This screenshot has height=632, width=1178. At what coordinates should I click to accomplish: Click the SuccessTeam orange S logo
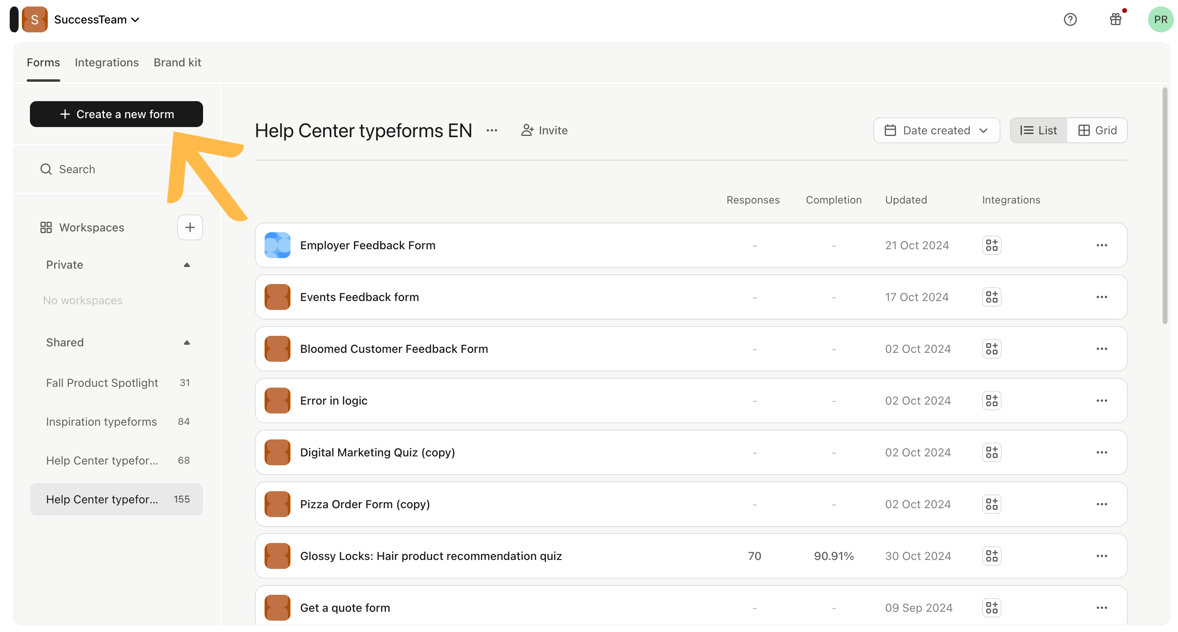[x=35, y=19]
